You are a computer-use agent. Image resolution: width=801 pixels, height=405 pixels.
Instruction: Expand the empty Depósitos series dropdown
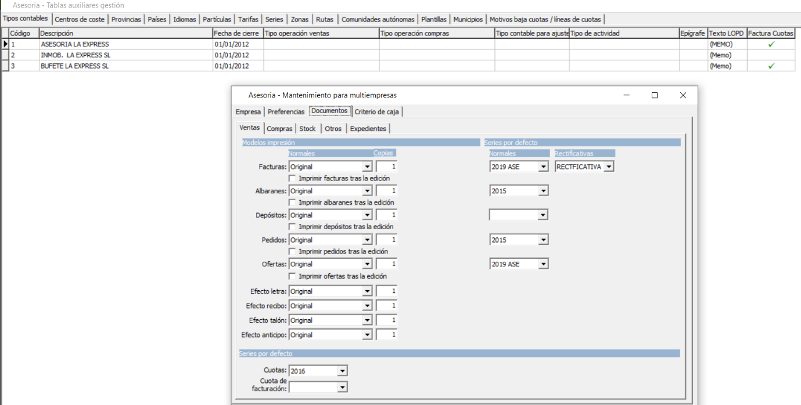click(543, 215)
